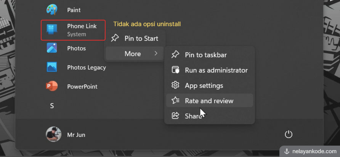340x157 pixels.
Task: Click the gear icon for App settings
Action: click(x=175, y=85)
